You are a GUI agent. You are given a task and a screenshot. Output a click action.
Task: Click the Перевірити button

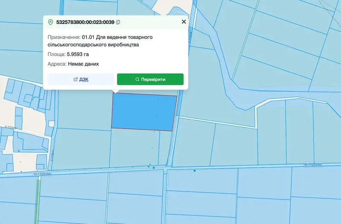click(150, 79)
